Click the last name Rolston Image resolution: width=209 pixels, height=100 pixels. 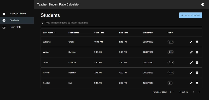47,83
